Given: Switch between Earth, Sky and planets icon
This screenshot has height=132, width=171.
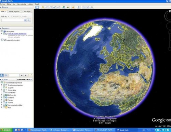Looking at the screenshot, I should click(73, 7).
